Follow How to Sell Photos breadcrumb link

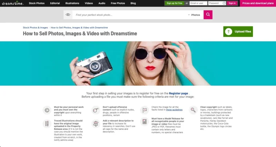(79, 28)
